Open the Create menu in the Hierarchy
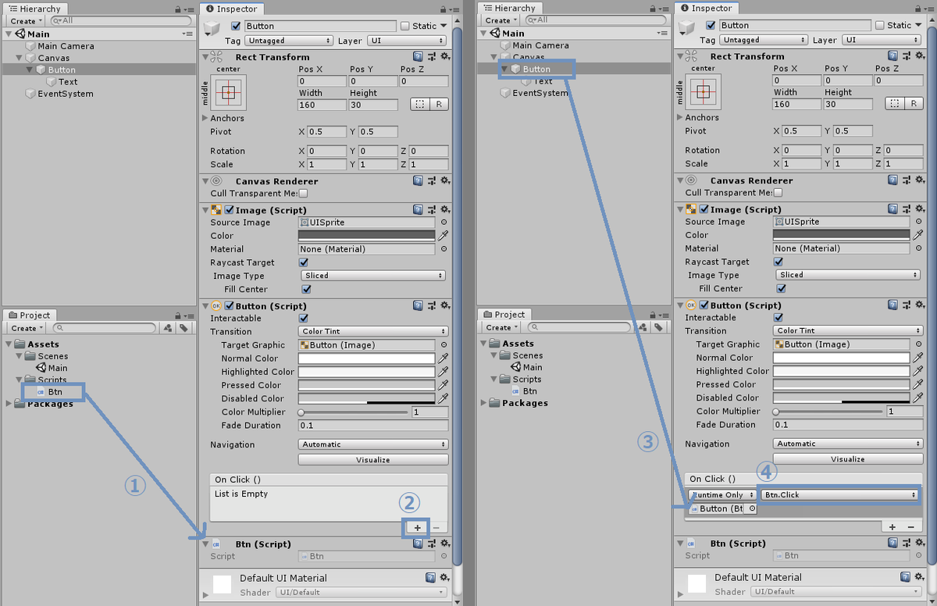 point(23,20)
